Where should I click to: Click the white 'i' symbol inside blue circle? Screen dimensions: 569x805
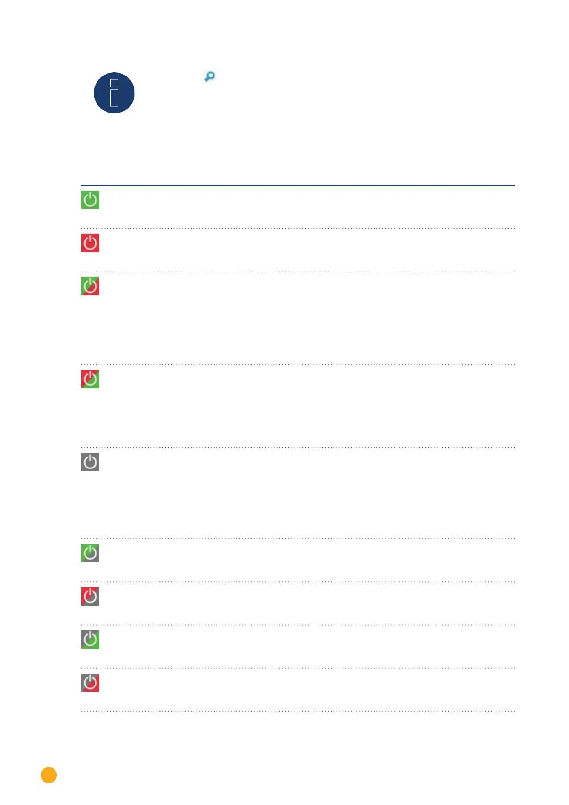114,93
